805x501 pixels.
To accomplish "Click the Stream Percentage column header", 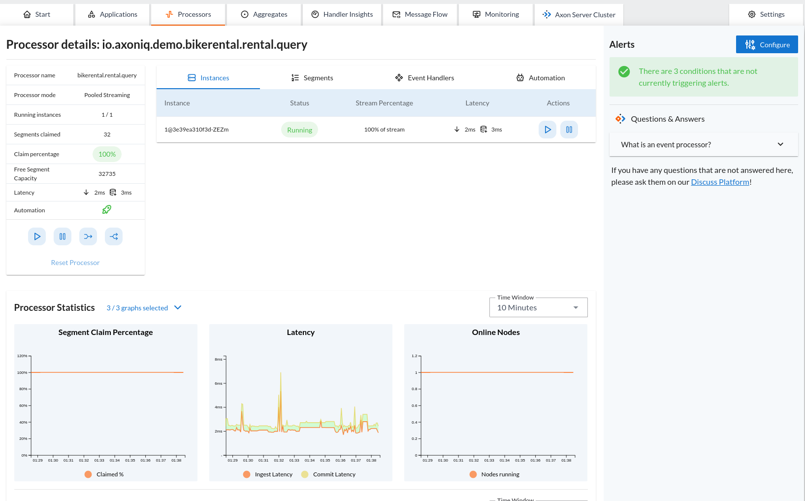I will (384, 103).
